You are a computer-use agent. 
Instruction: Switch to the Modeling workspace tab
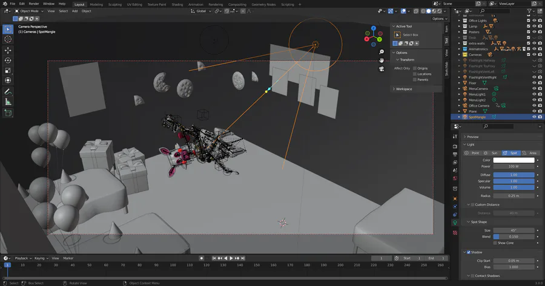96,4
